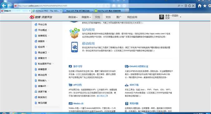The height and width of the screenshot is (114, 211).
Task: Select 推广 in the top navigation
Action: pos(119,17)
